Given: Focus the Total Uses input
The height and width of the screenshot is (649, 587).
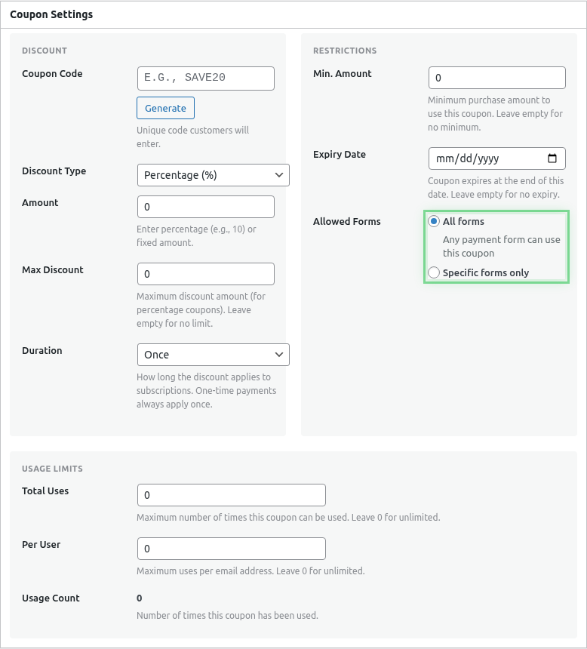Looking at the screenshot, I should click(231, 495).
